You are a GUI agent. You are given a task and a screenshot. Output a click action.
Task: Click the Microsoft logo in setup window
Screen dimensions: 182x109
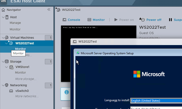pyautogui.click(x=149, y=74)
